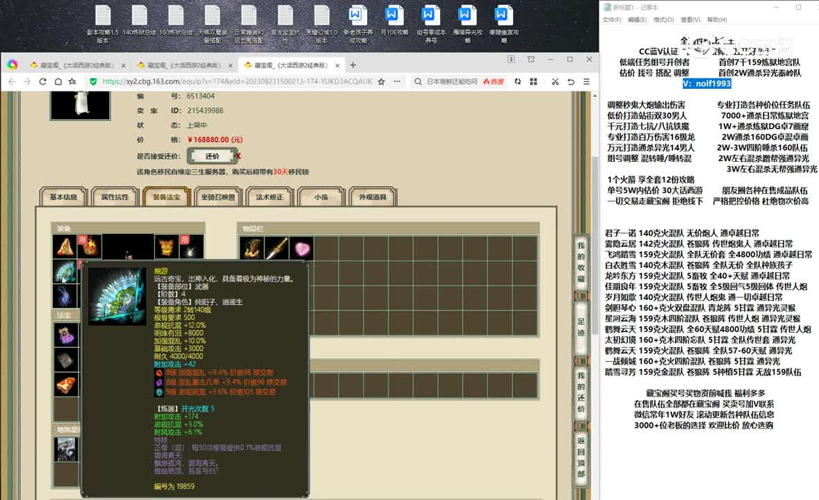Viewport: 819px width, 500px height.
Task: Open the favorites star list beside home icon
Action: click(x=72, y=81)
